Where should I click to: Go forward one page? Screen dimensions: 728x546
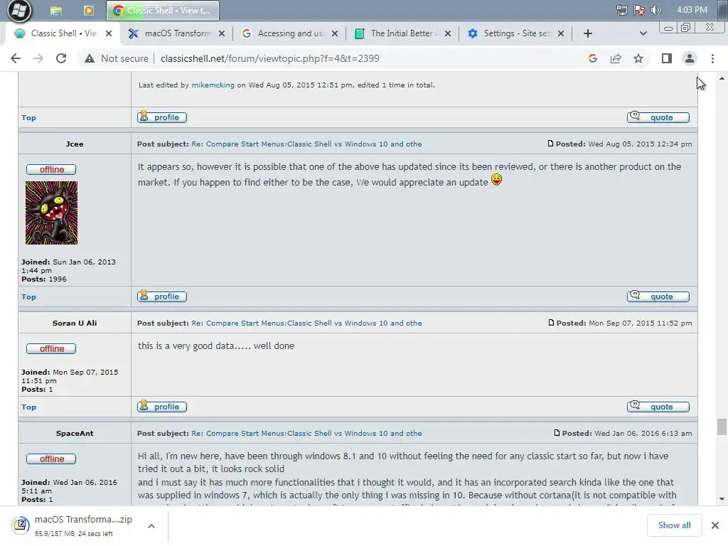[x=38, y=58]
